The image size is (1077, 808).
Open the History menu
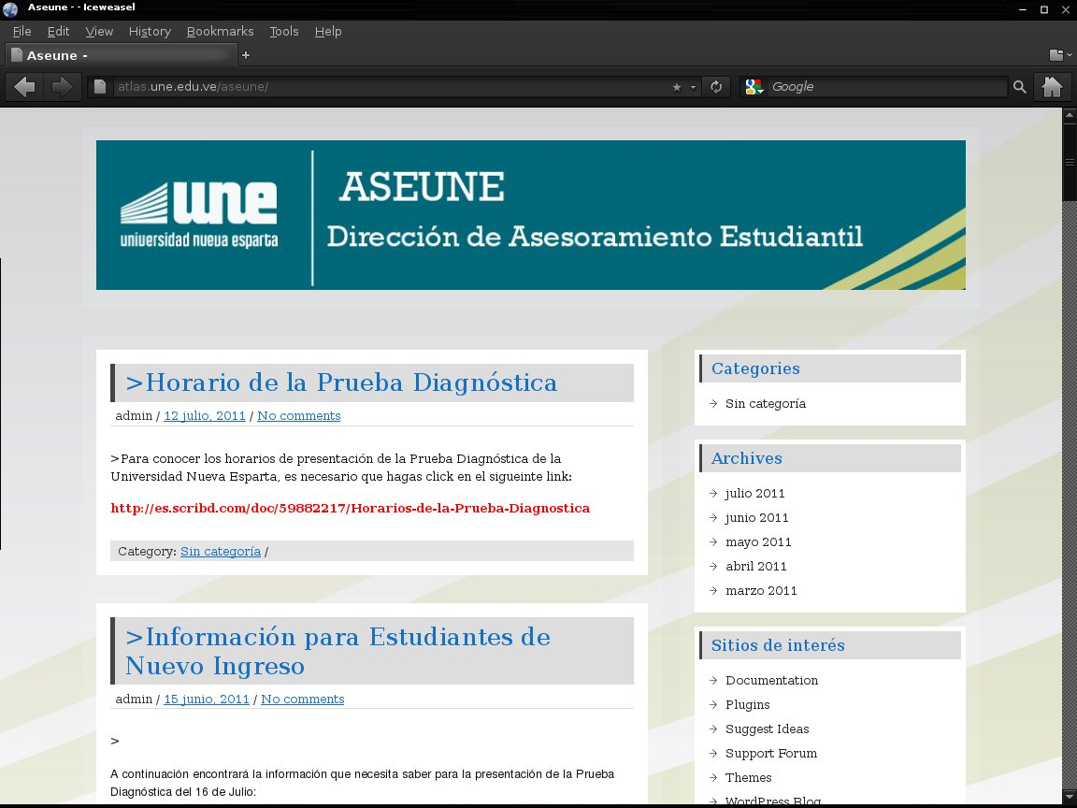click(150, 31)
